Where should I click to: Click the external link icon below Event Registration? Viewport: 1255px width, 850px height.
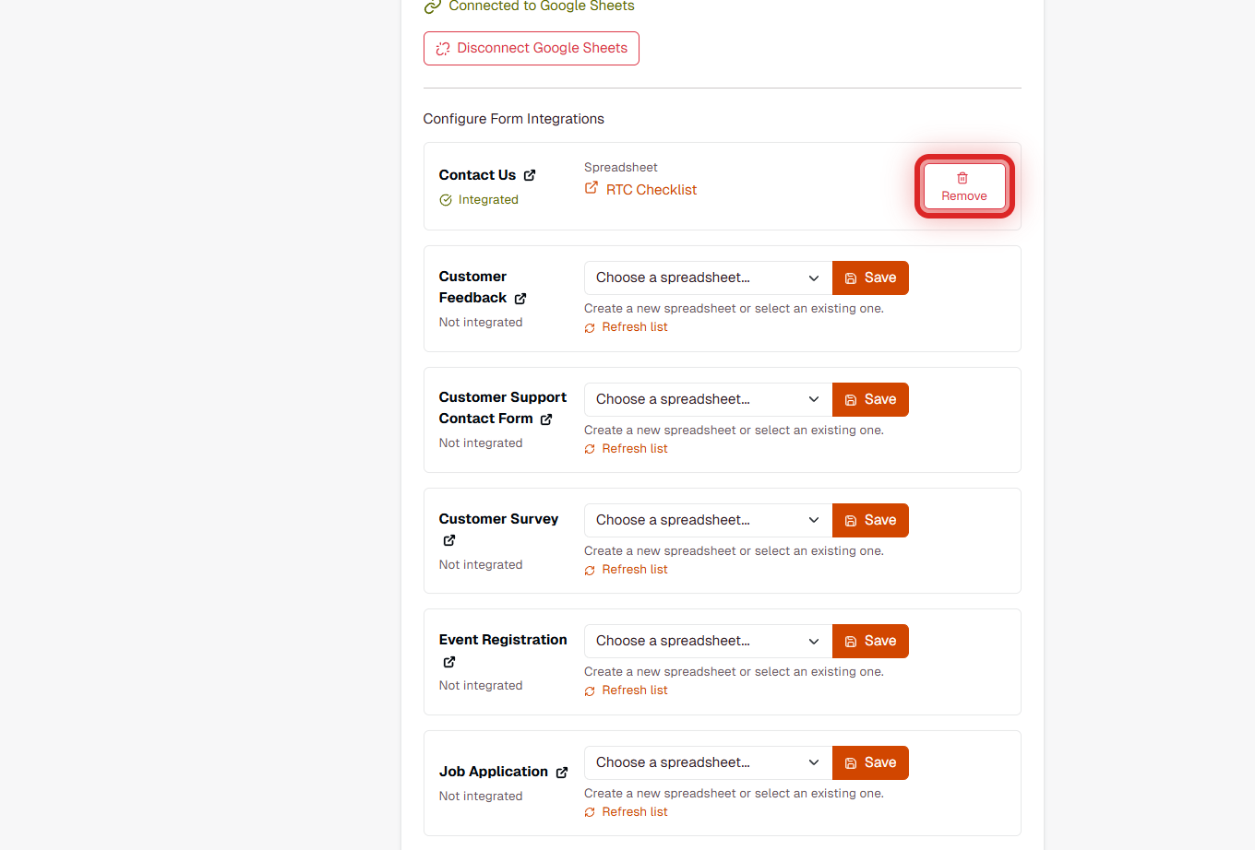[x=448, y=662]
